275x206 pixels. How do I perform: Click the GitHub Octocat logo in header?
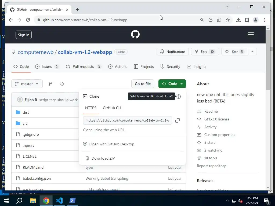(135, 34)
